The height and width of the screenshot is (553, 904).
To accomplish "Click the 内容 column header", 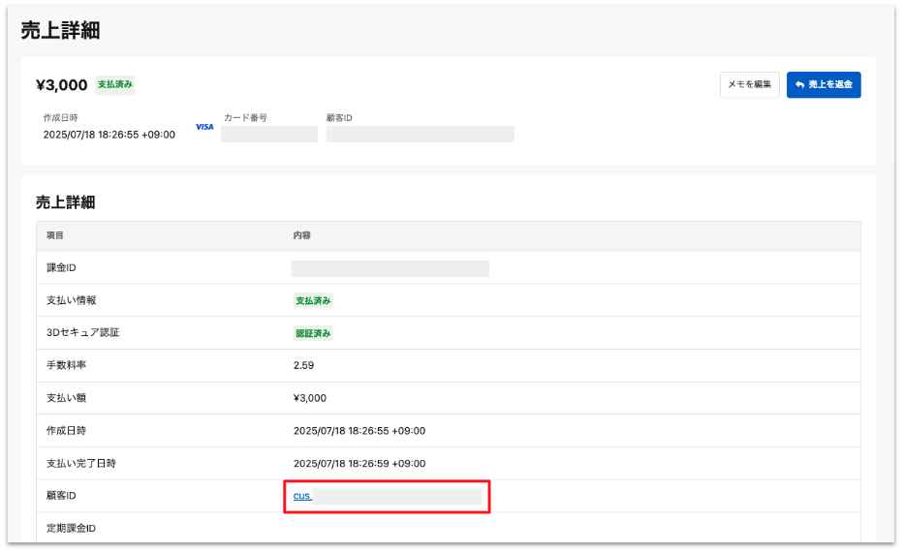I will coord(302,235).
